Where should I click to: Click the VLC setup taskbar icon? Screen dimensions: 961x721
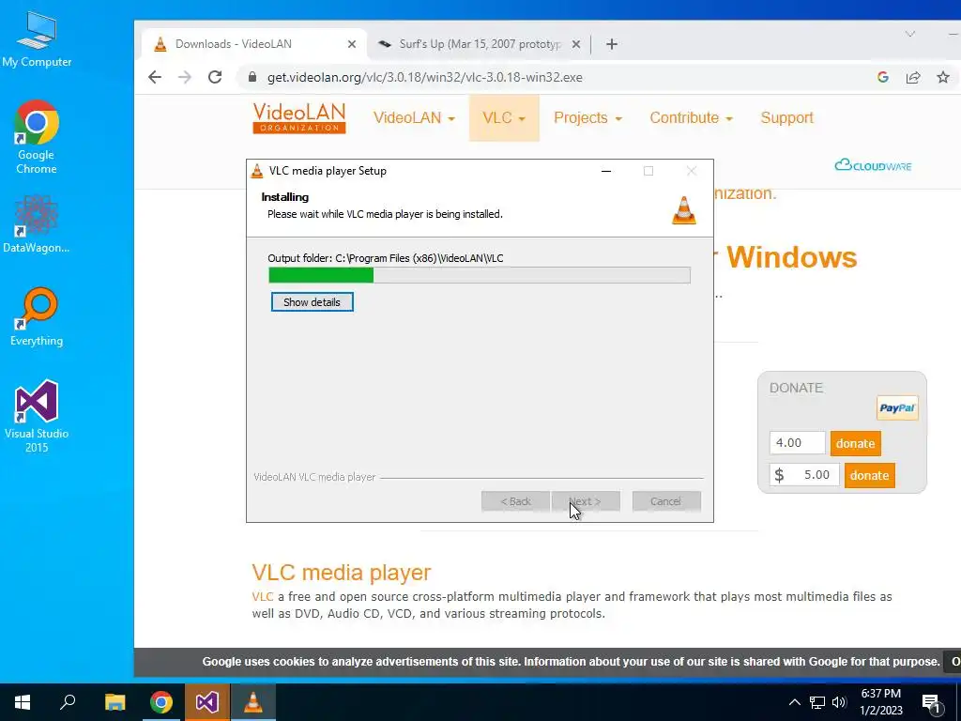tap(253, 702)
